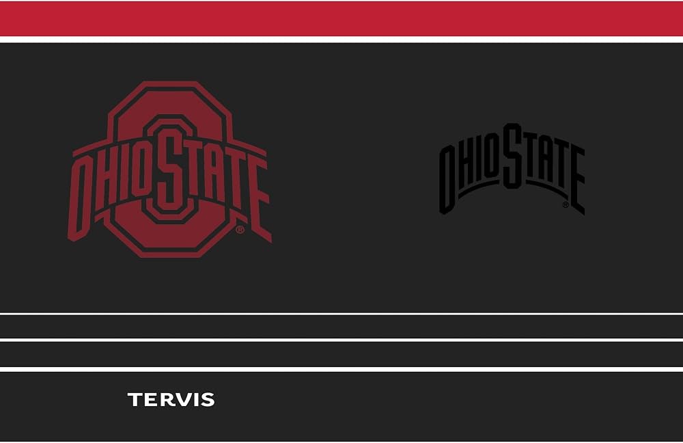Click the letter T in TERVIS
This screenshot has width=683, height=443.
[x=135, y=399]
